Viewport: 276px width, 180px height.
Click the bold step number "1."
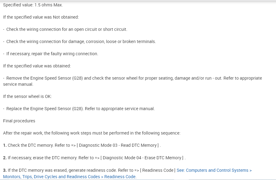click(5, 145)
